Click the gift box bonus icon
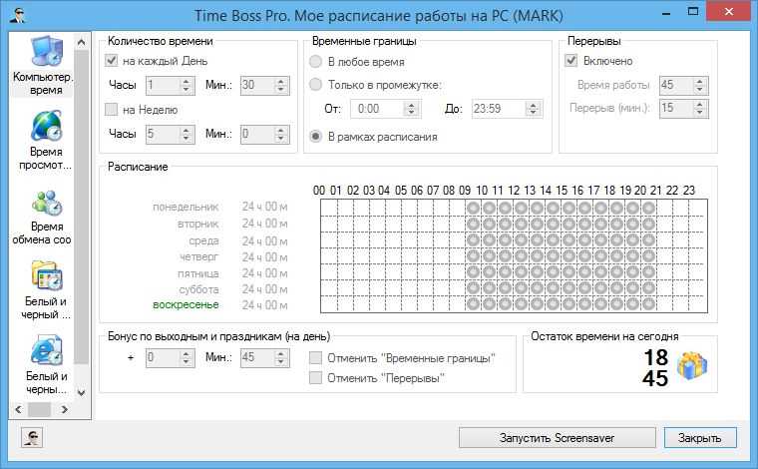 tap(691, 366)
